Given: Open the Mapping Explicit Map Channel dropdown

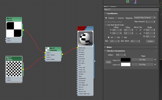Looking at the screenshot, I should (x=145, y=18).
